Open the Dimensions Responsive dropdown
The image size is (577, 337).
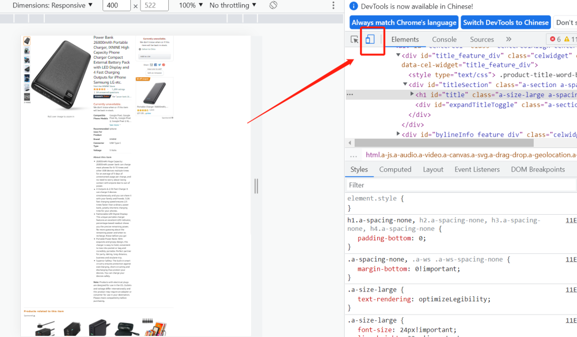[52, 5]
